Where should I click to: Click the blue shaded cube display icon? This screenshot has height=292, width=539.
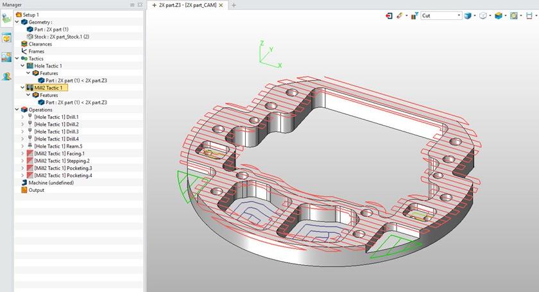tap(468, 16)
